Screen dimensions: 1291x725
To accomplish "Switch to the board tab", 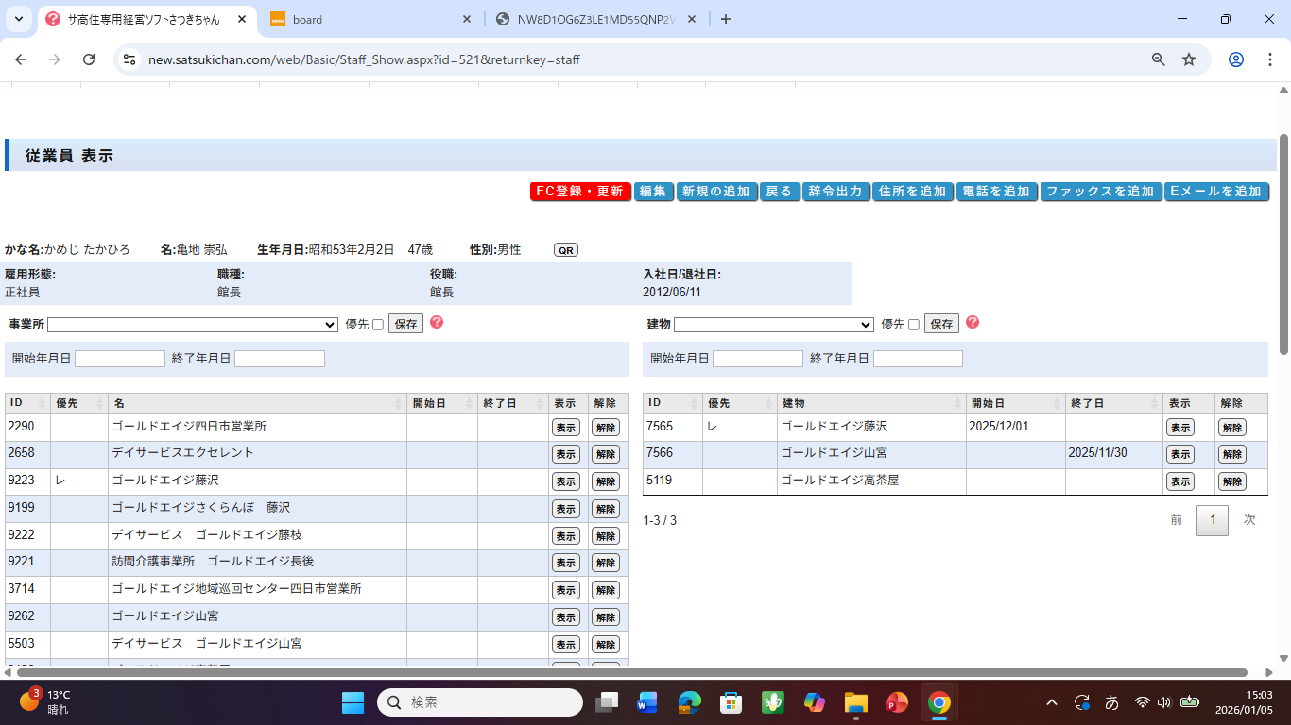I will pyautogui.click(x=369, y=19).
